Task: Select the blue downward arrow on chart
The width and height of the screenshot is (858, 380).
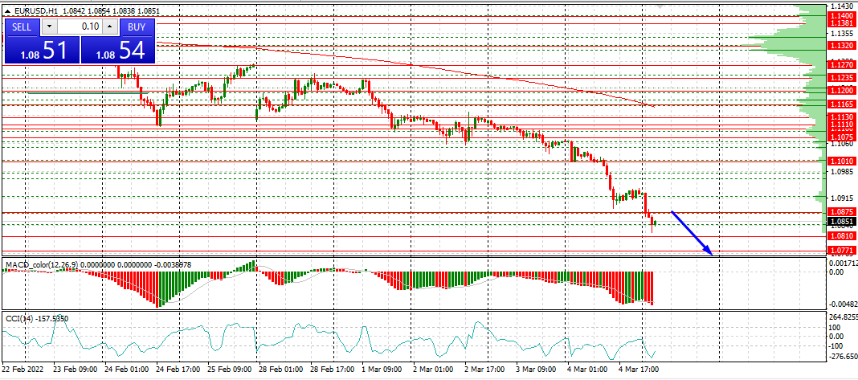Action: point(692,233)
